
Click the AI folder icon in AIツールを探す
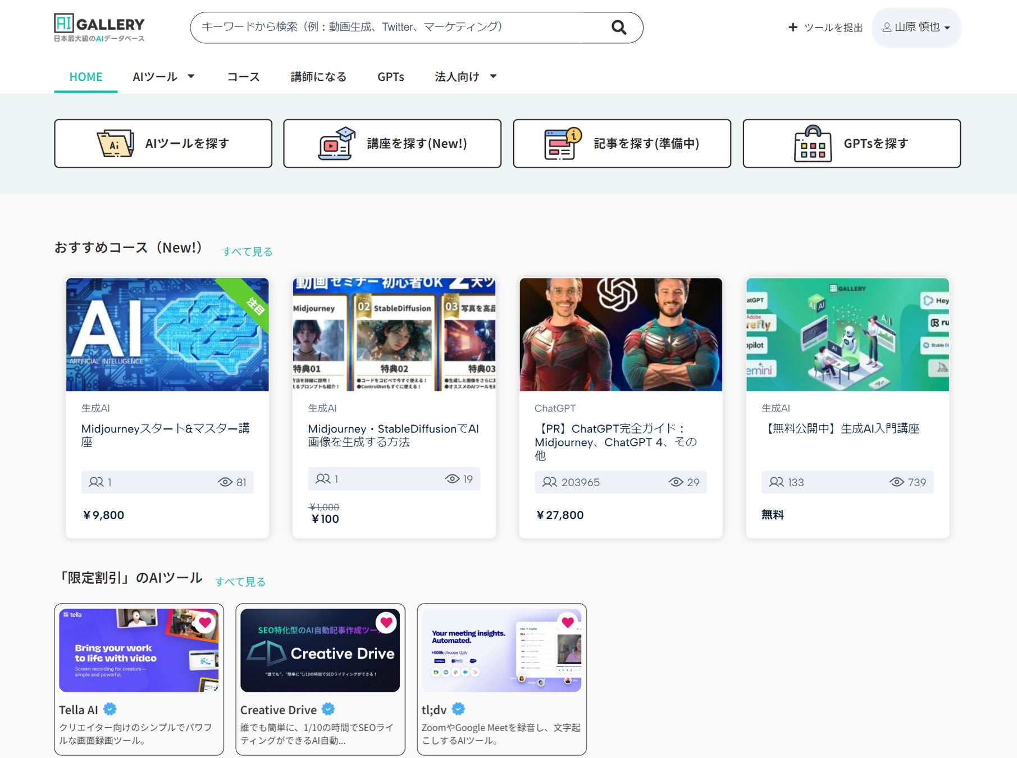click(115, 143)
